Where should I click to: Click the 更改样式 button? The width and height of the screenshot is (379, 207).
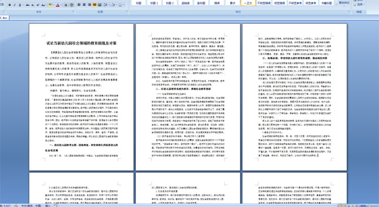click(x=344, y=3)
